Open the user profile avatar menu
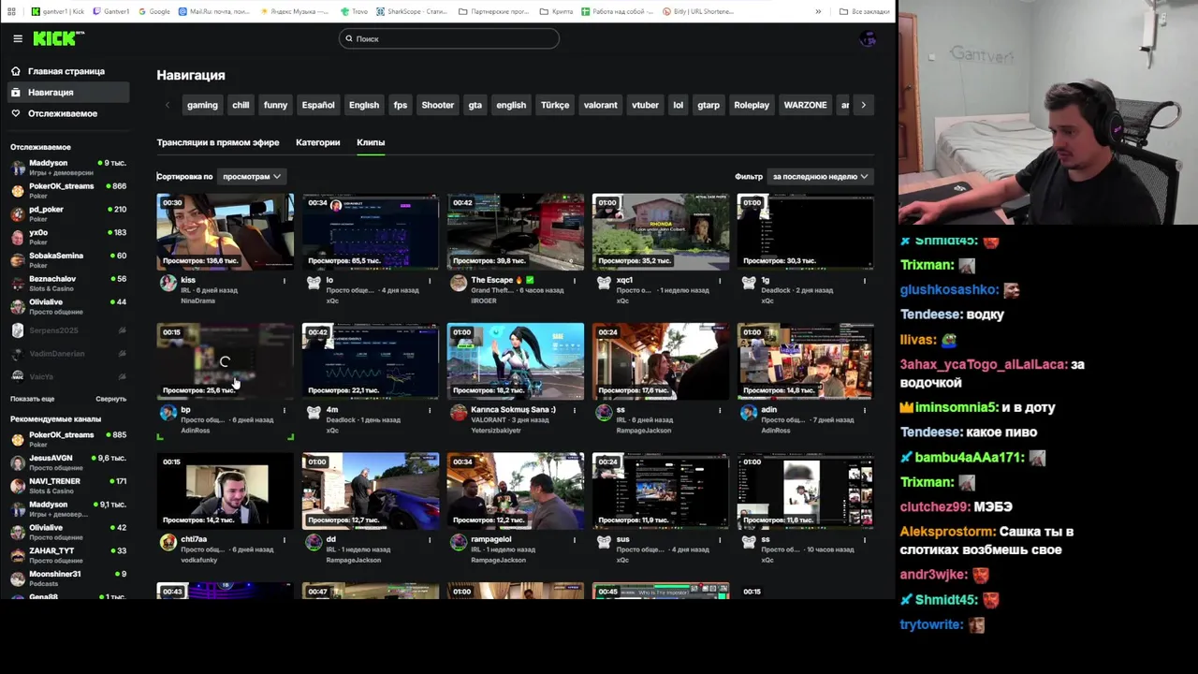 click(x=868, y=38)
